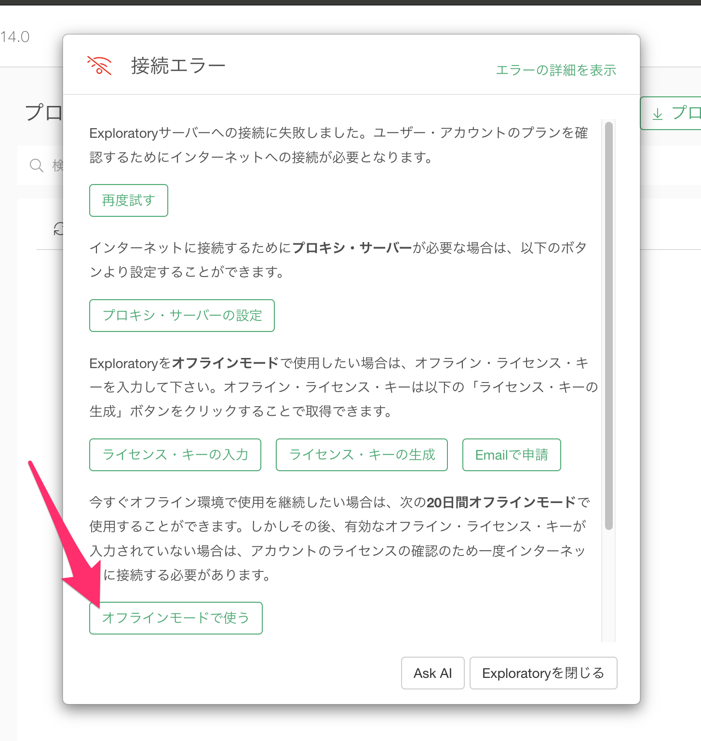Image resolution: width=701 pixels, height=741 pixels.
Task: Click the ライセンス・キーの生成 button
Action: click(x=362, y=455)
